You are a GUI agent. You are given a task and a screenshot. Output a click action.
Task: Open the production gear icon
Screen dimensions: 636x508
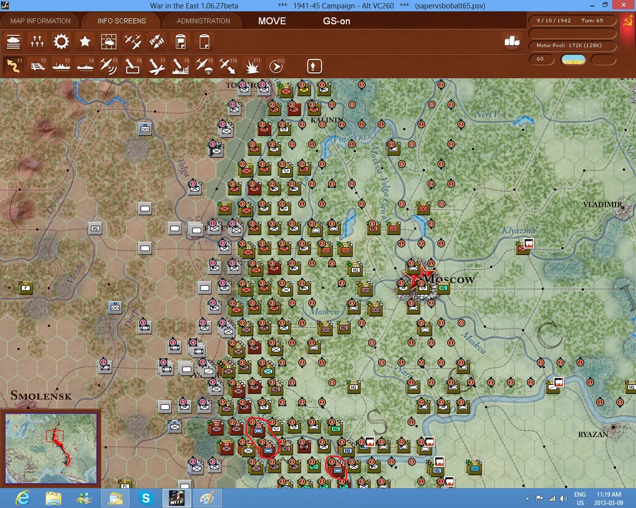[x=61, y=42]
